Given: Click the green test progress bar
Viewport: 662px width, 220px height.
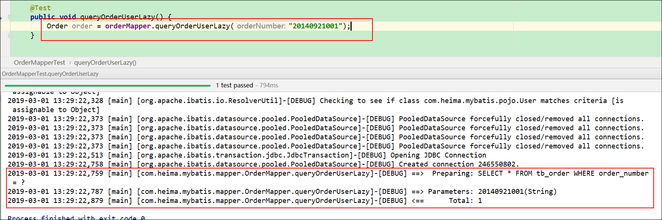Looking at the screenshot, I should point(107,86).
